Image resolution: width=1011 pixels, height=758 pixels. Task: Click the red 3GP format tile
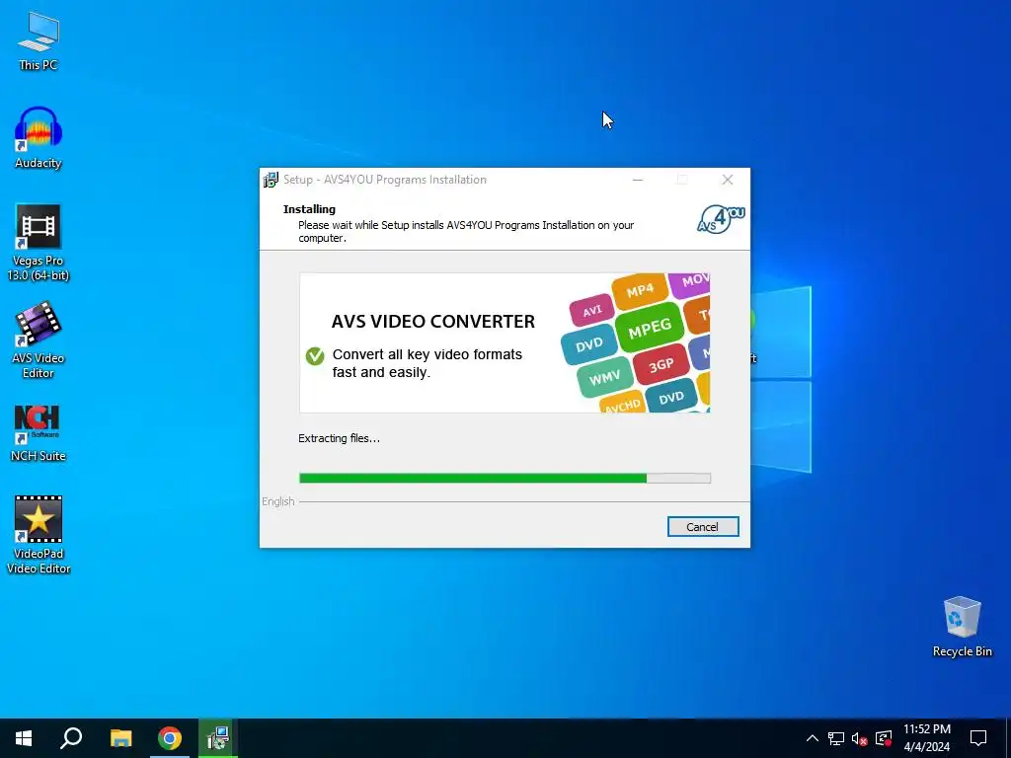661,366
